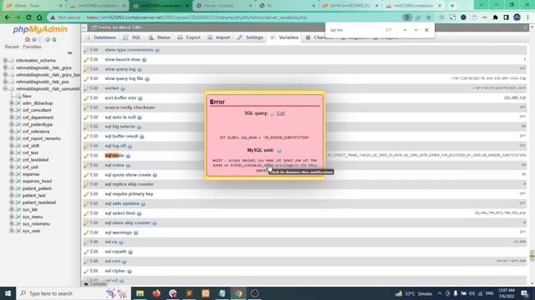The width and height of the screenshot is (535, 300).
Task: Open new browser tab with plus
Action: 452,6
